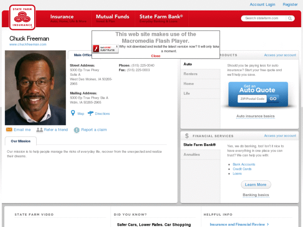Click Access your account in Products header
303x227 pixels.
(x=280, y=55)
